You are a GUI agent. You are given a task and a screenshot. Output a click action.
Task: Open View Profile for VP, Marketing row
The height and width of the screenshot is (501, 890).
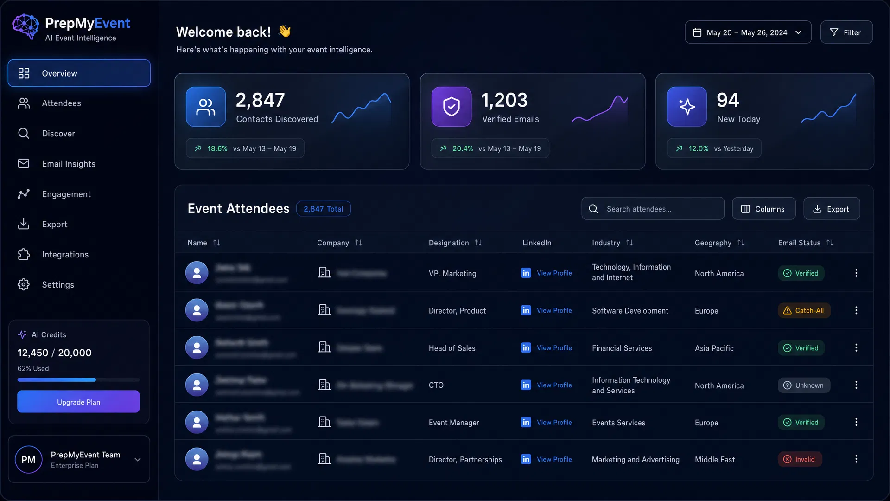pos(554,273)
